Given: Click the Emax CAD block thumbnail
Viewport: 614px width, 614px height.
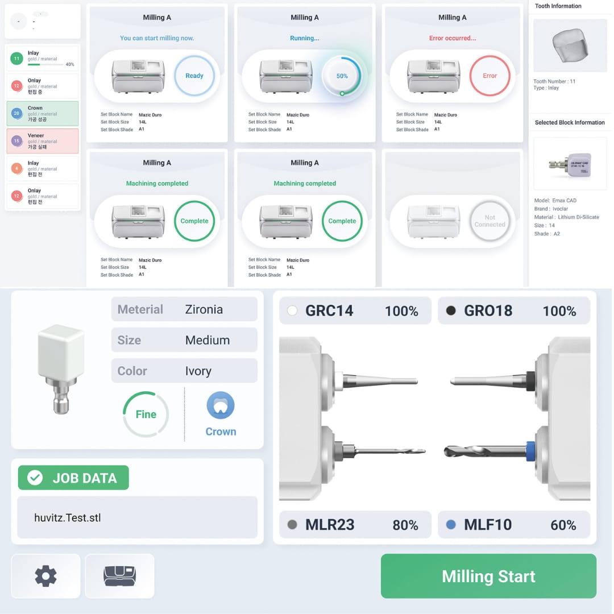Looking at the screenshot, I should pyautogui.click(x=570, y=164).
